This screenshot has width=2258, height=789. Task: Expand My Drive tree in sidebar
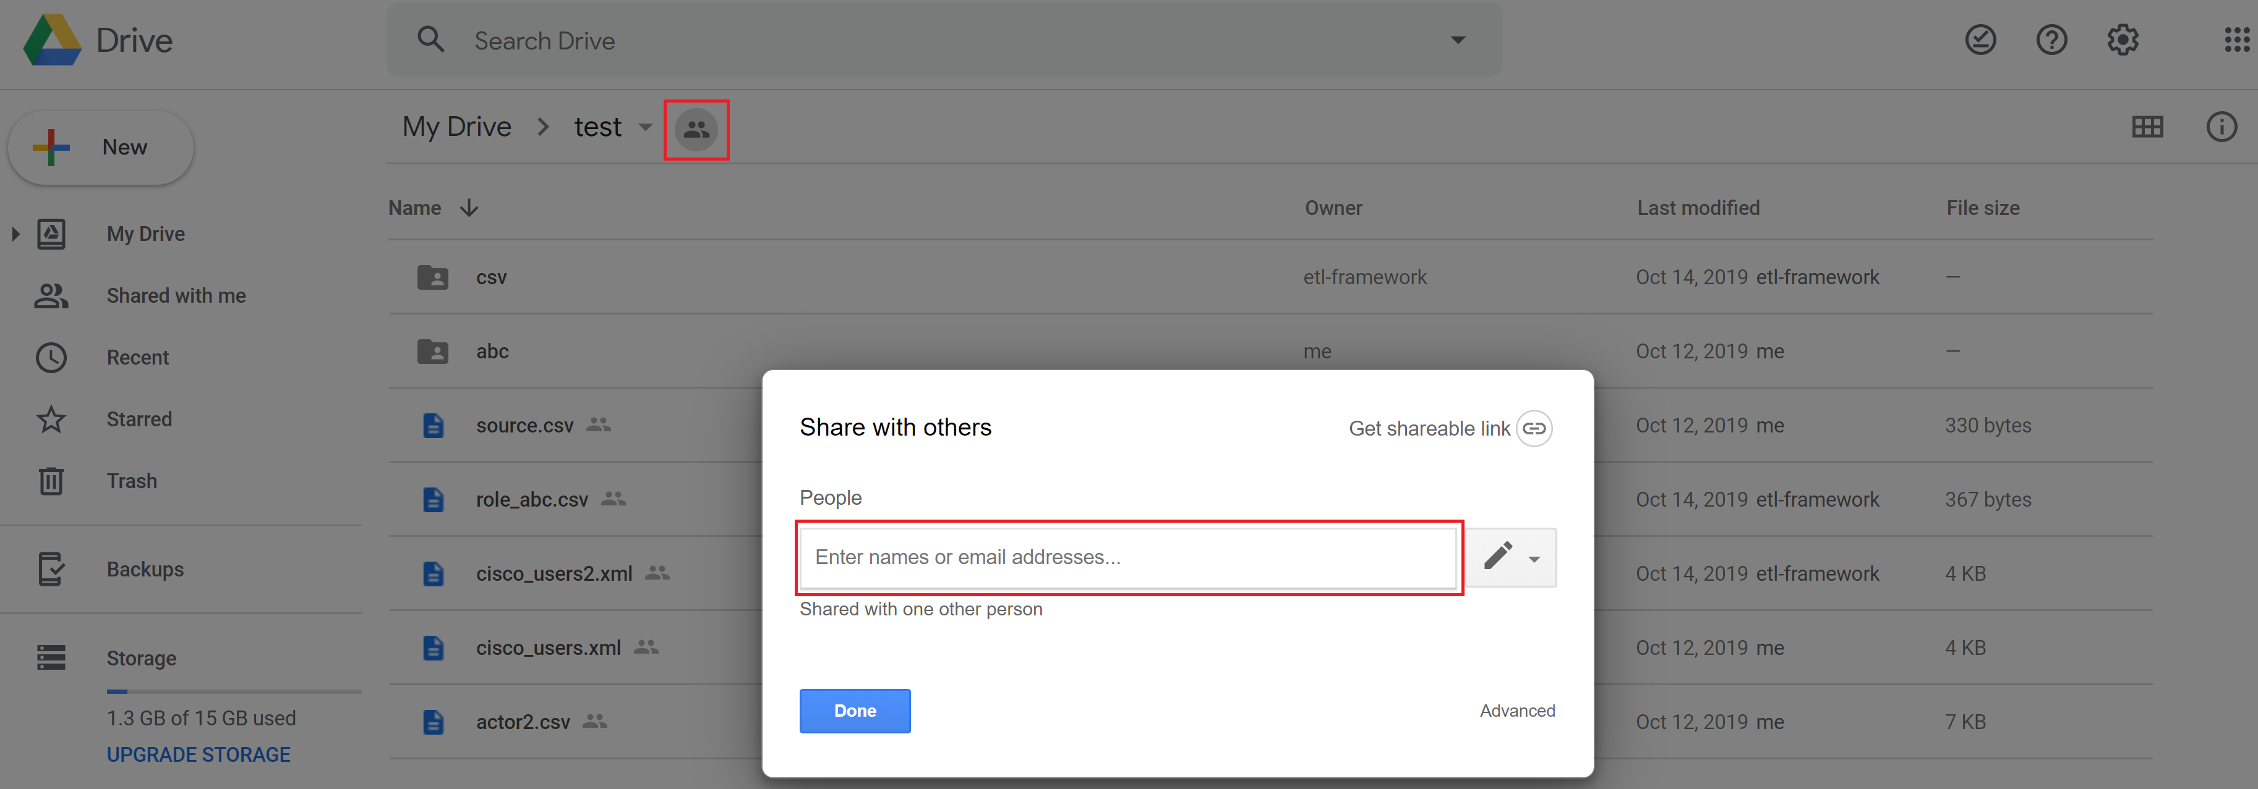coord(15,234)
